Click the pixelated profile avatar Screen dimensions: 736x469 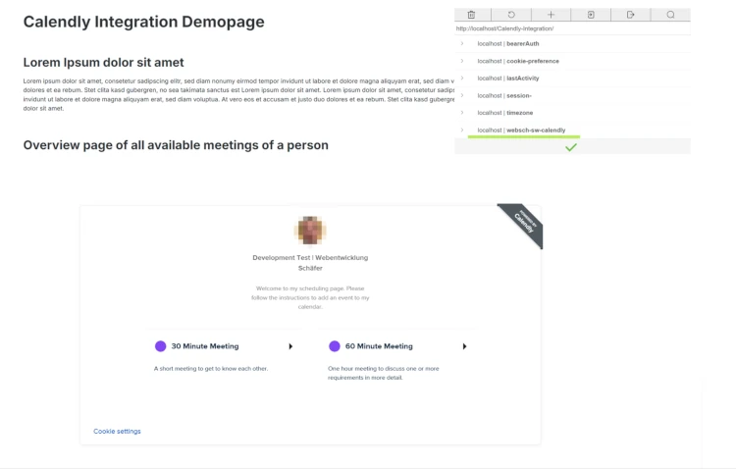[x=310, y=230]
